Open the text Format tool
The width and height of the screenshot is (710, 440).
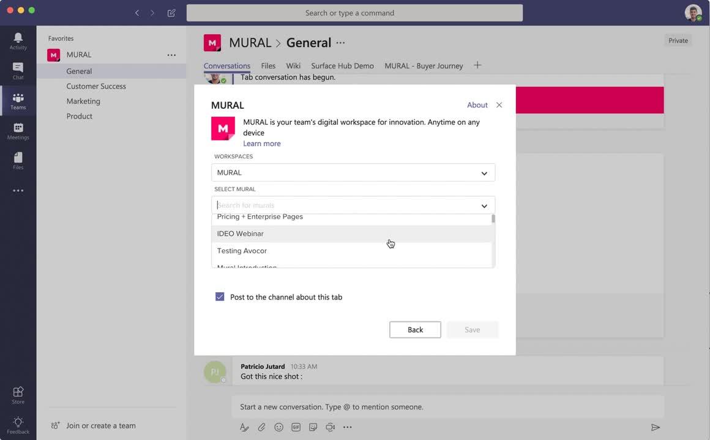[244, 427]
